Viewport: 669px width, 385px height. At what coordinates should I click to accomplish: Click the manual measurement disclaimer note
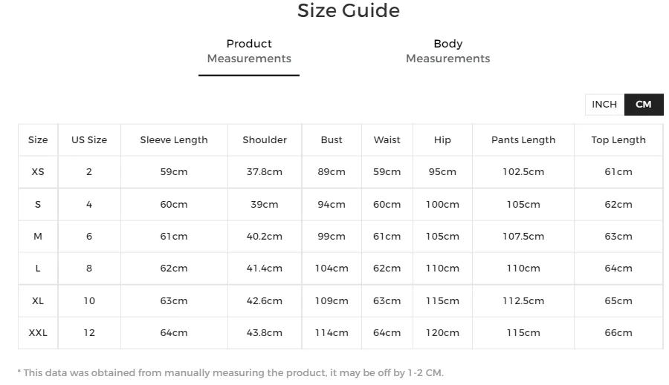tap(230, 373)
